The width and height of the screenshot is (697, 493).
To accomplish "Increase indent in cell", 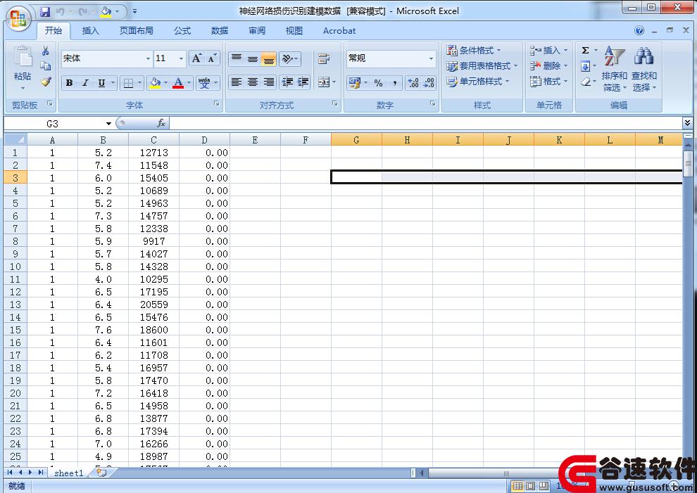I will (x=303, y=82).
